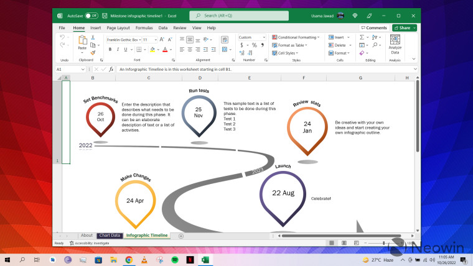Switch to Page Layout view in status bar
This screenshot has width=473, height=266.
point(344,243)
